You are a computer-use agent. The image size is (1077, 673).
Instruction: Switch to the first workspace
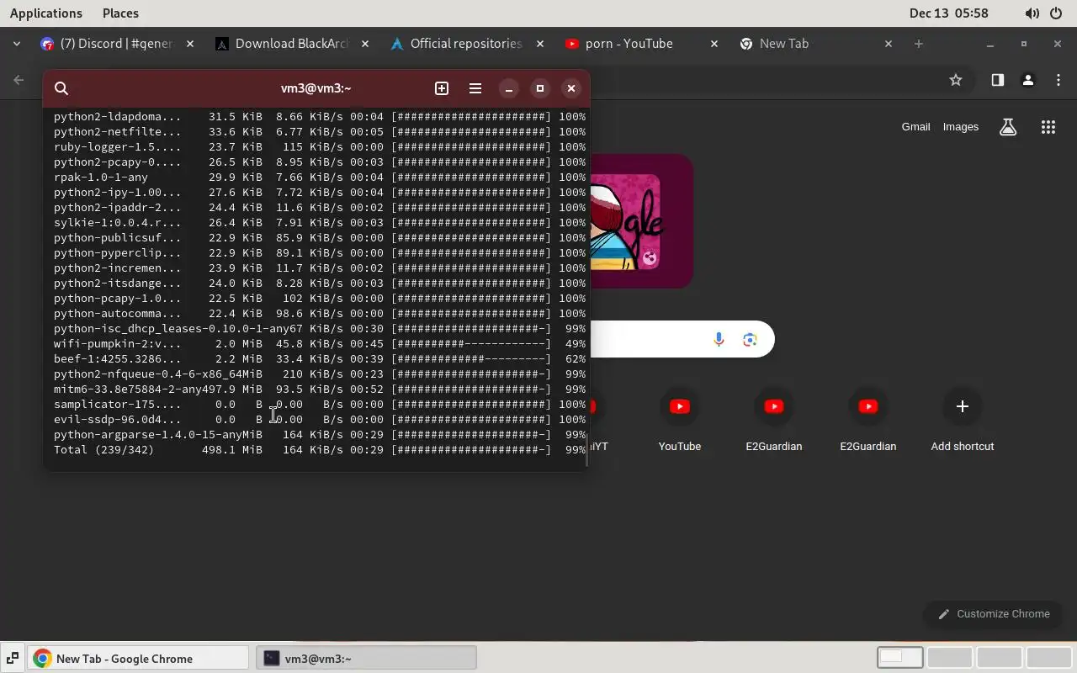[900, 658]
